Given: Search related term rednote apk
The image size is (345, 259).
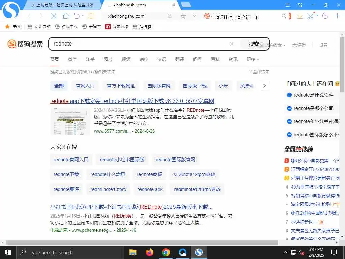Looking at the screenshot, I should (x=150, y=189).
